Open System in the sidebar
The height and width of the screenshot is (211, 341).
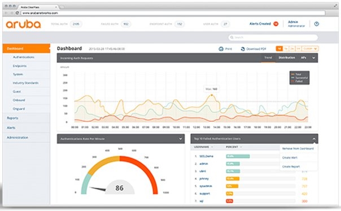tap(18, 74)
